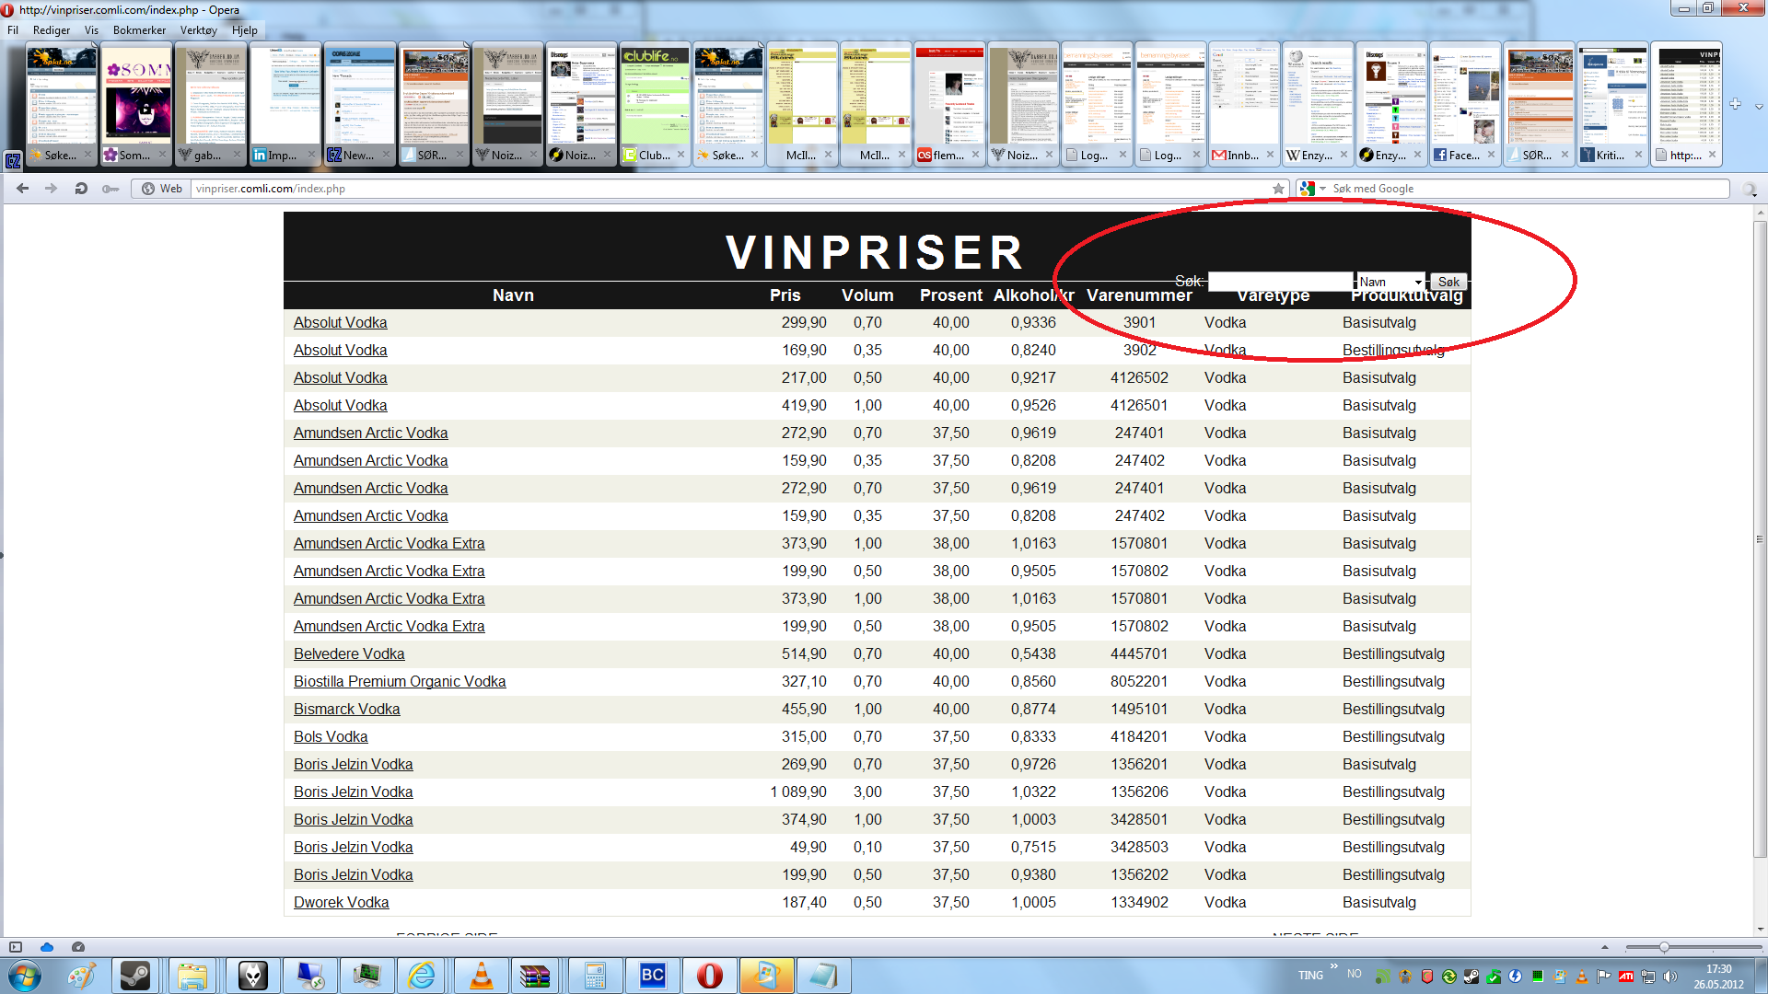This screenshot has width=1768, height=994.
Task: Open a new tab with plus icon
Action: coord(1735,104)
